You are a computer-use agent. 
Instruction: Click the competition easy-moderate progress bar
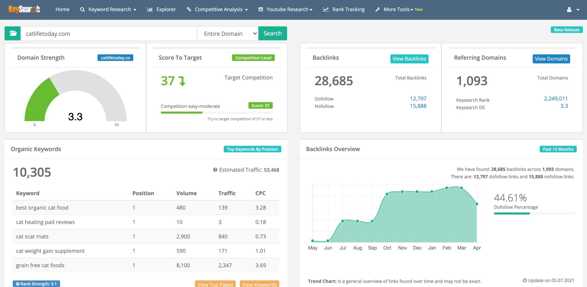[217, 113]
